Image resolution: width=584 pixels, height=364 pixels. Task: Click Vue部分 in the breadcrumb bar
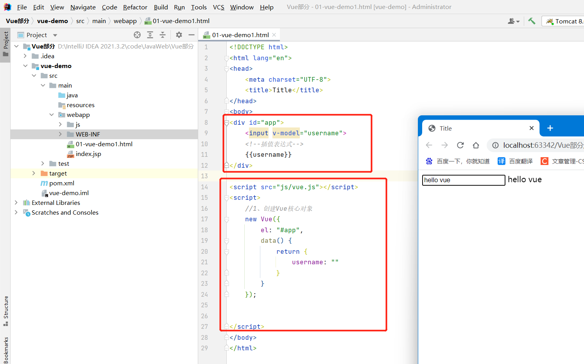click(x=18, y=21)
